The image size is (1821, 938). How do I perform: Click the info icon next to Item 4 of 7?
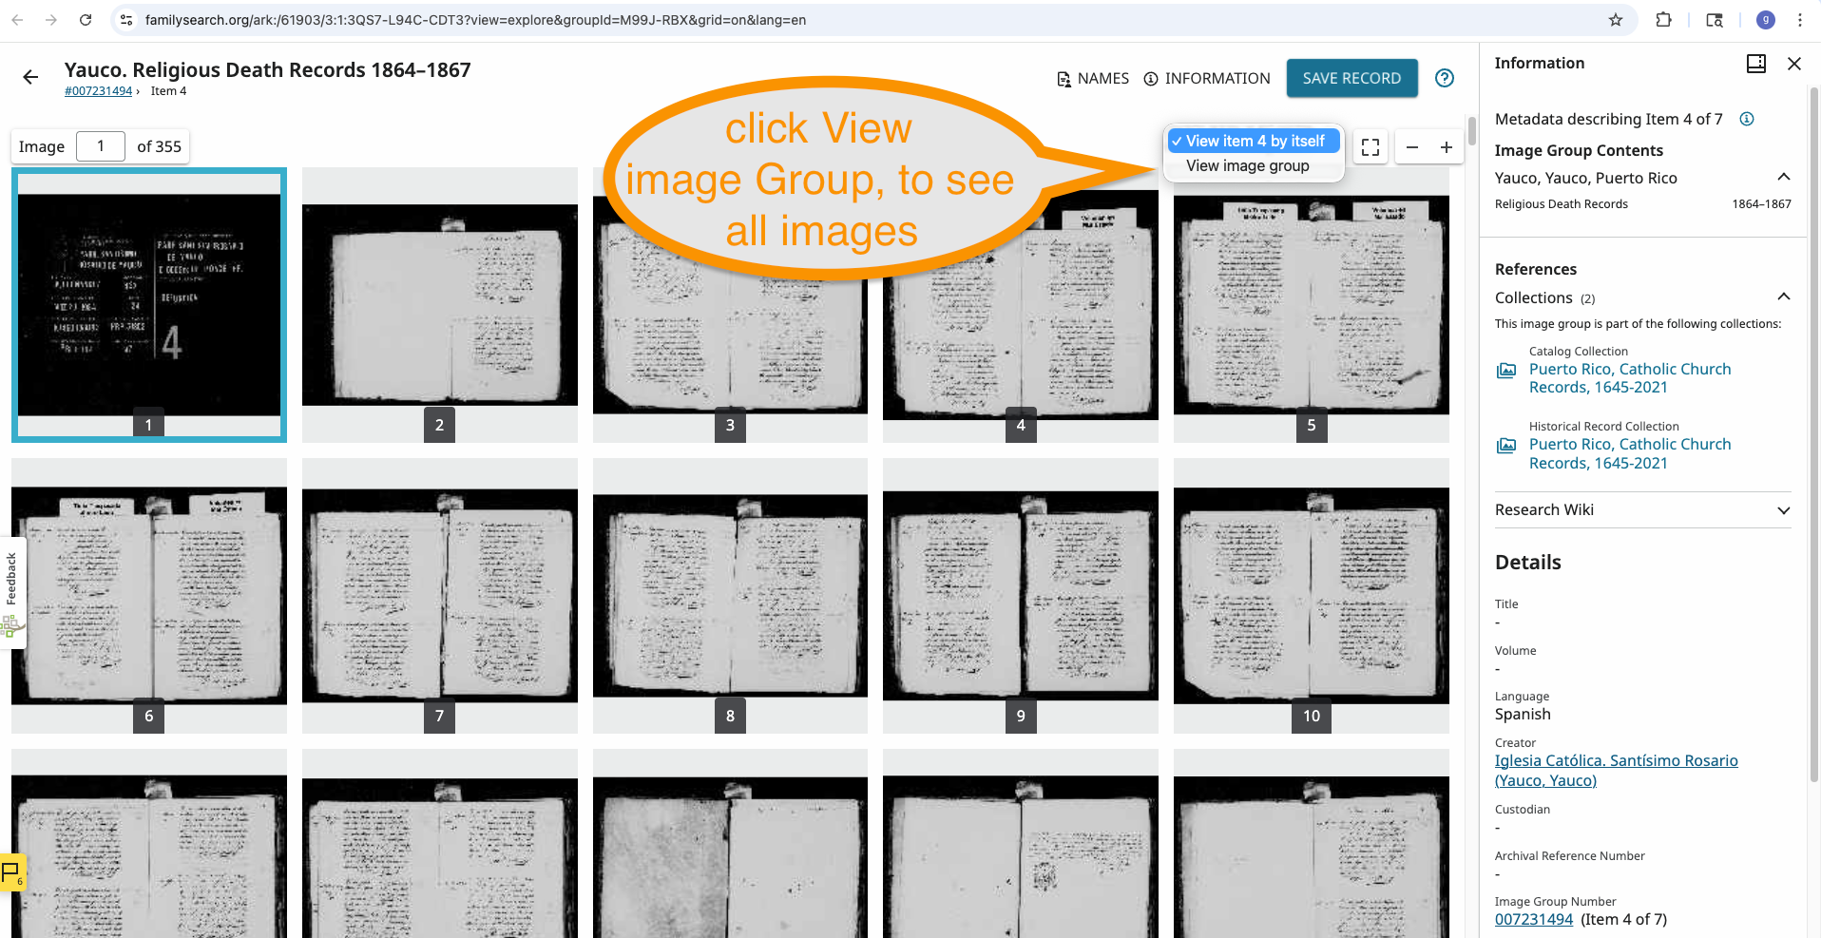click(1747, 119)
